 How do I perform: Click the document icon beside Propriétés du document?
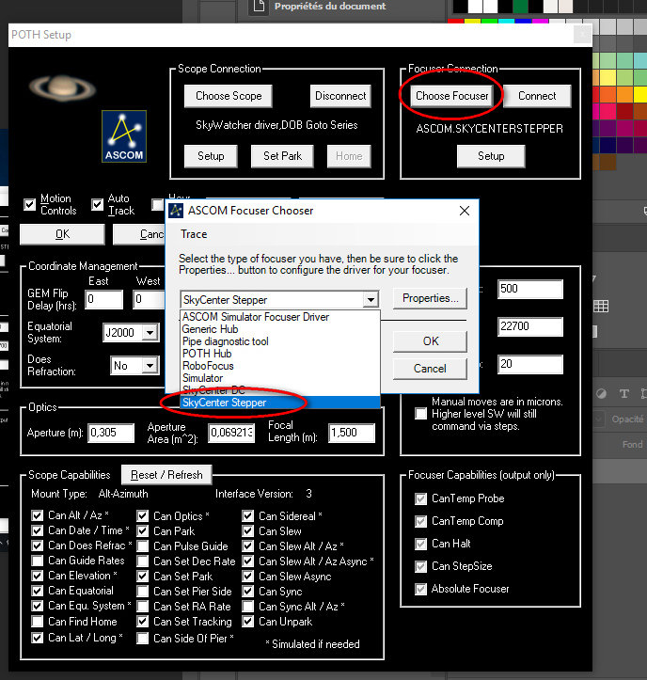pyautogui.click(x=259, y=6)
